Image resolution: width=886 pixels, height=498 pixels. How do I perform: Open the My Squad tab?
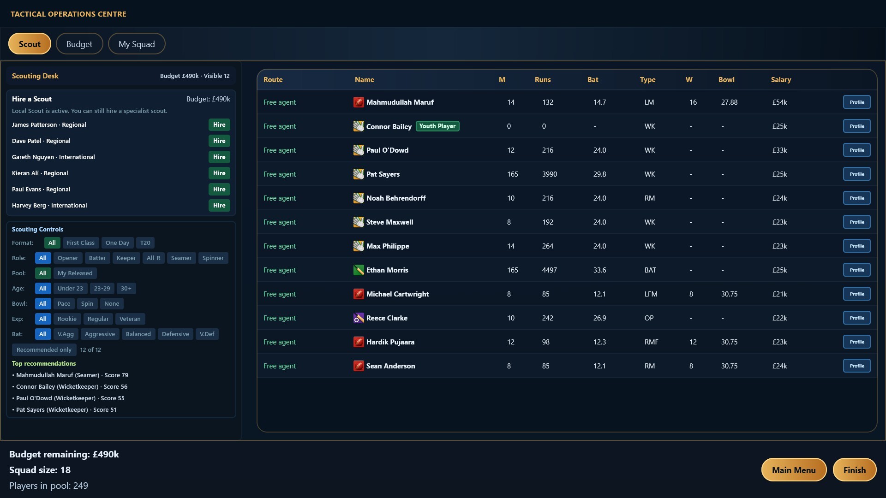click(137, 44)
